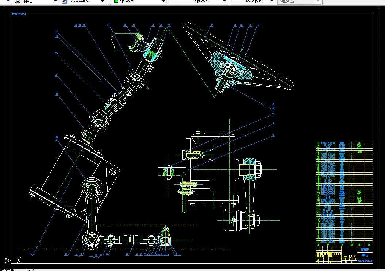Select the steering wheel section view
Screen dimensions: 385x271
[238, 59]
